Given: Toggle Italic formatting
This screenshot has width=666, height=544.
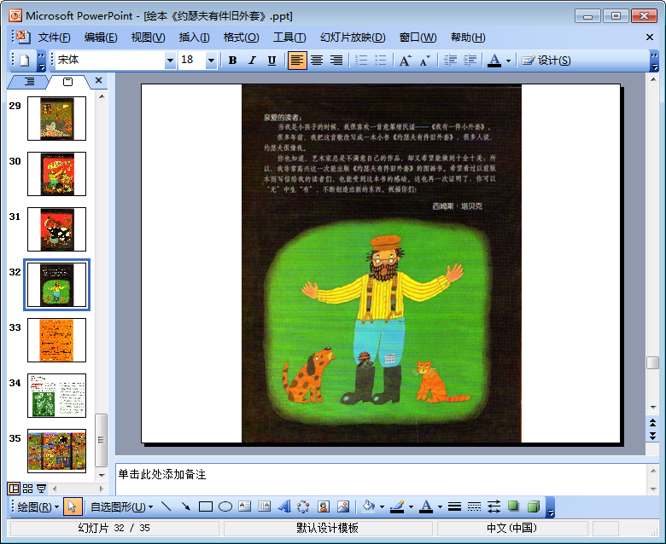Looking at the screenshot, I should (252, 61).
